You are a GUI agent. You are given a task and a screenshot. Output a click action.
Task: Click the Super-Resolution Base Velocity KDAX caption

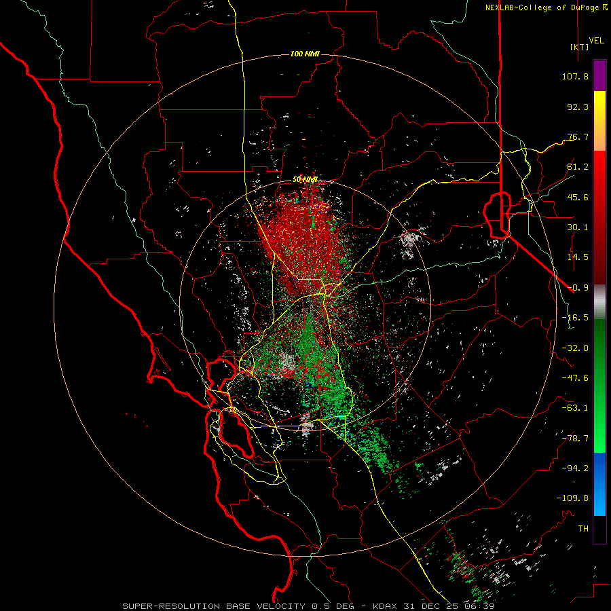coord(309,606)
